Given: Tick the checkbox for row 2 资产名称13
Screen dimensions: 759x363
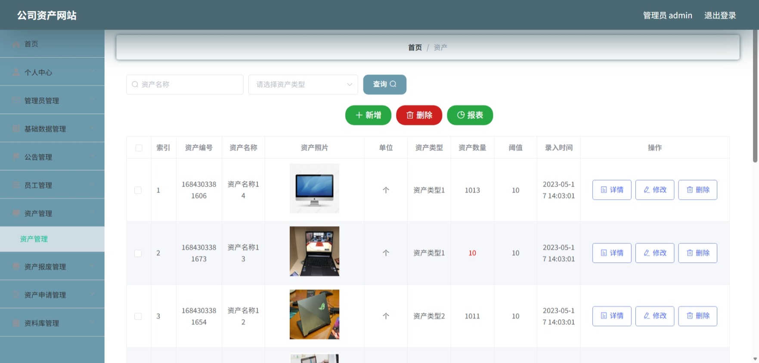Looking at the screenshot, I should [x=138, y=253].
